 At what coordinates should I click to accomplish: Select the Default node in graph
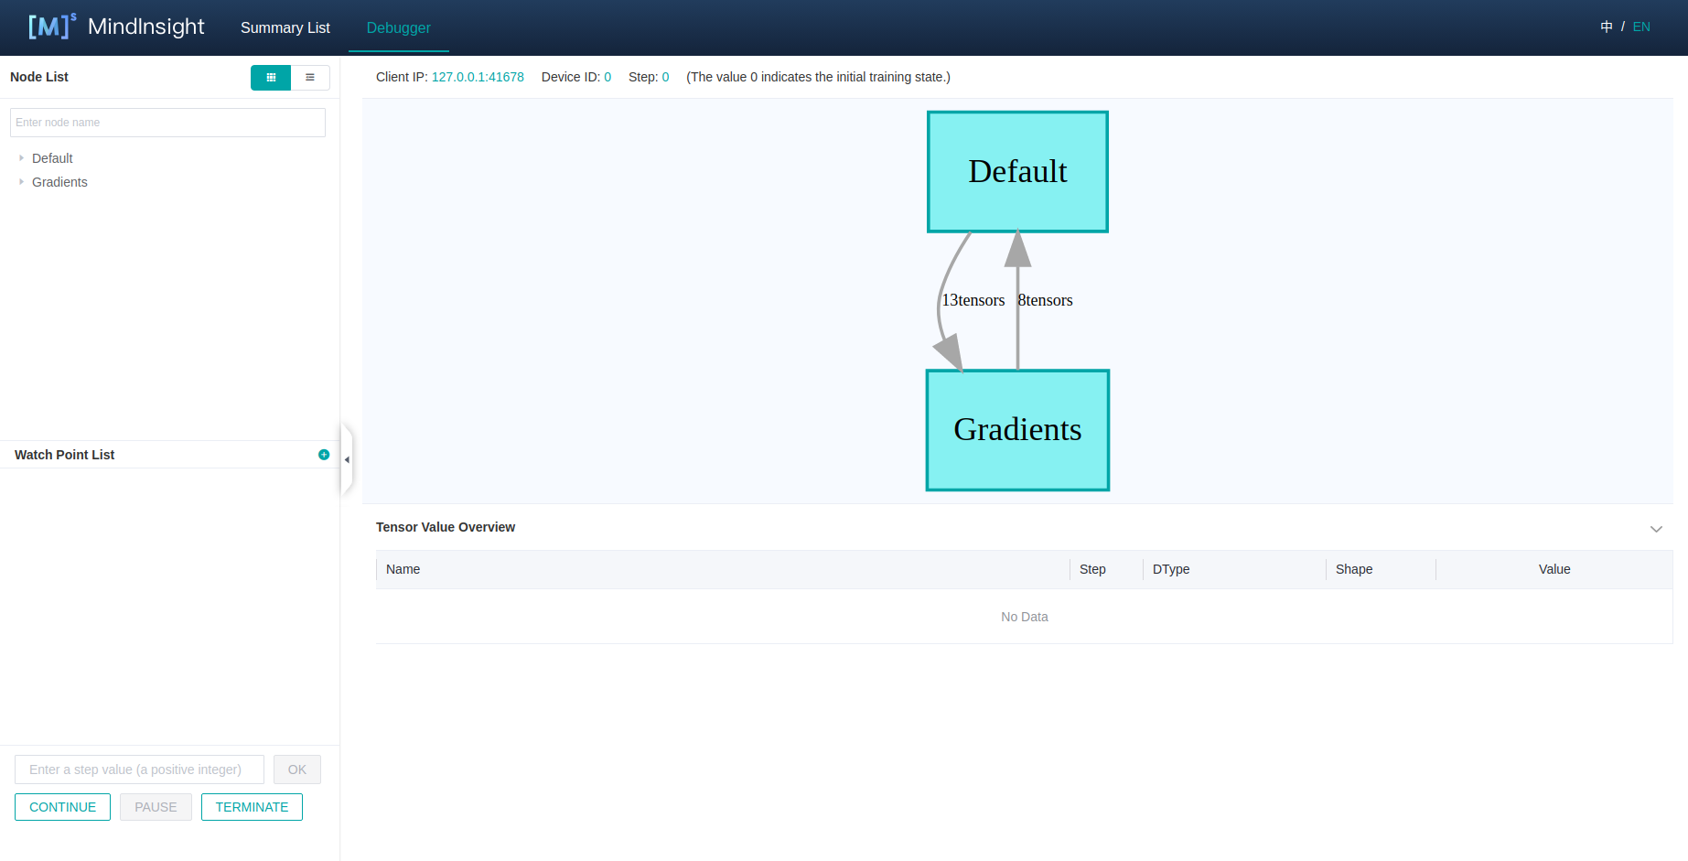[x=1017, y=172]
